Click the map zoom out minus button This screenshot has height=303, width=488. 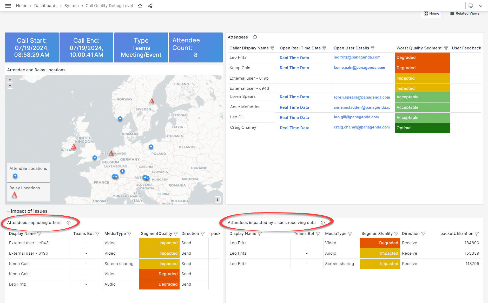click(10, 86)
